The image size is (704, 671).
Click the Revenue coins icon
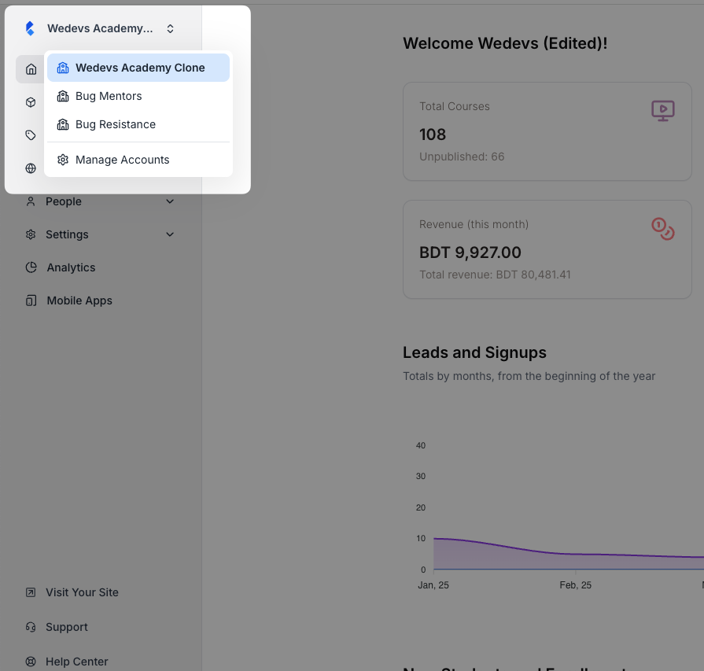(x=662, y=229)
